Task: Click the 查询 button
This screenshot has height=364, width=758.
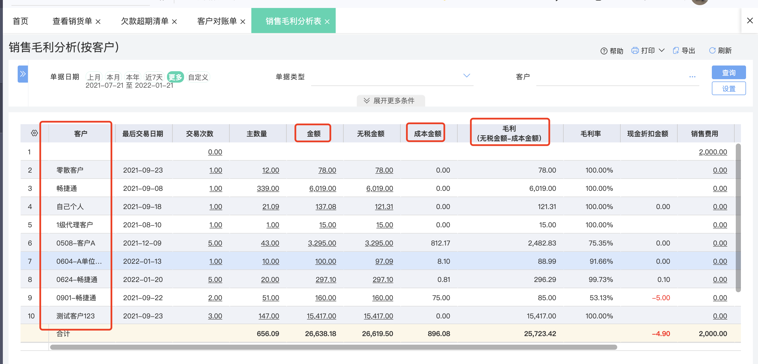Action: click(729, 72)
